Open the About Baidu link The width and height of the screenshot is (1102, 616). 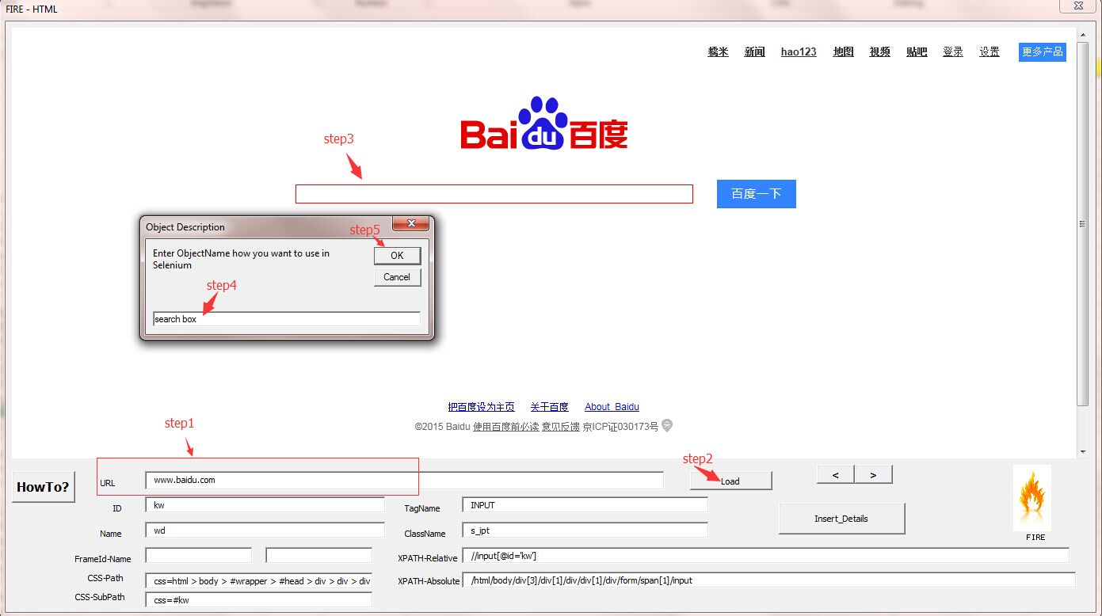pos(612,407)
